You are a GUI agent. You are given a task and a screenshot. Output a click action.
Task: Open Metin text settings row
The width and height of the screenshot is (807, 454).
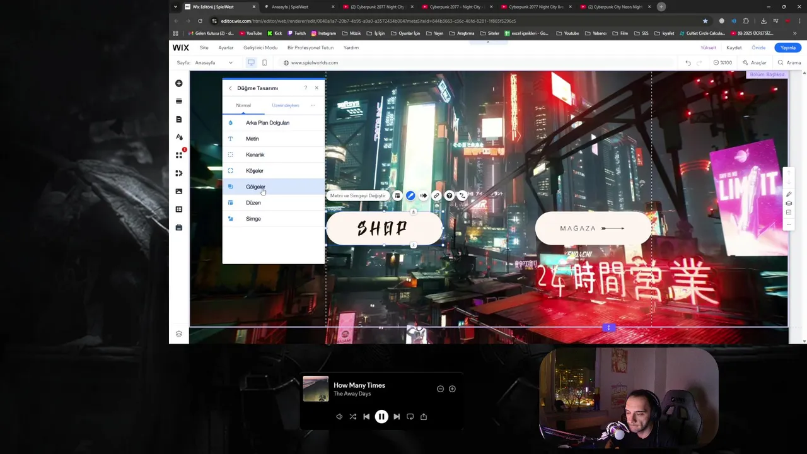point(274,139)
